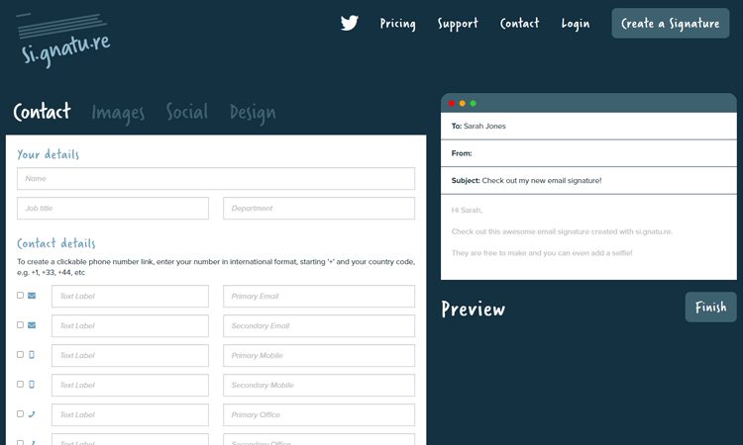The width and height of the screenshot is (743, 445).
Task: Enable the Primary Mobile row checkbox
Action: coord(20,354)
